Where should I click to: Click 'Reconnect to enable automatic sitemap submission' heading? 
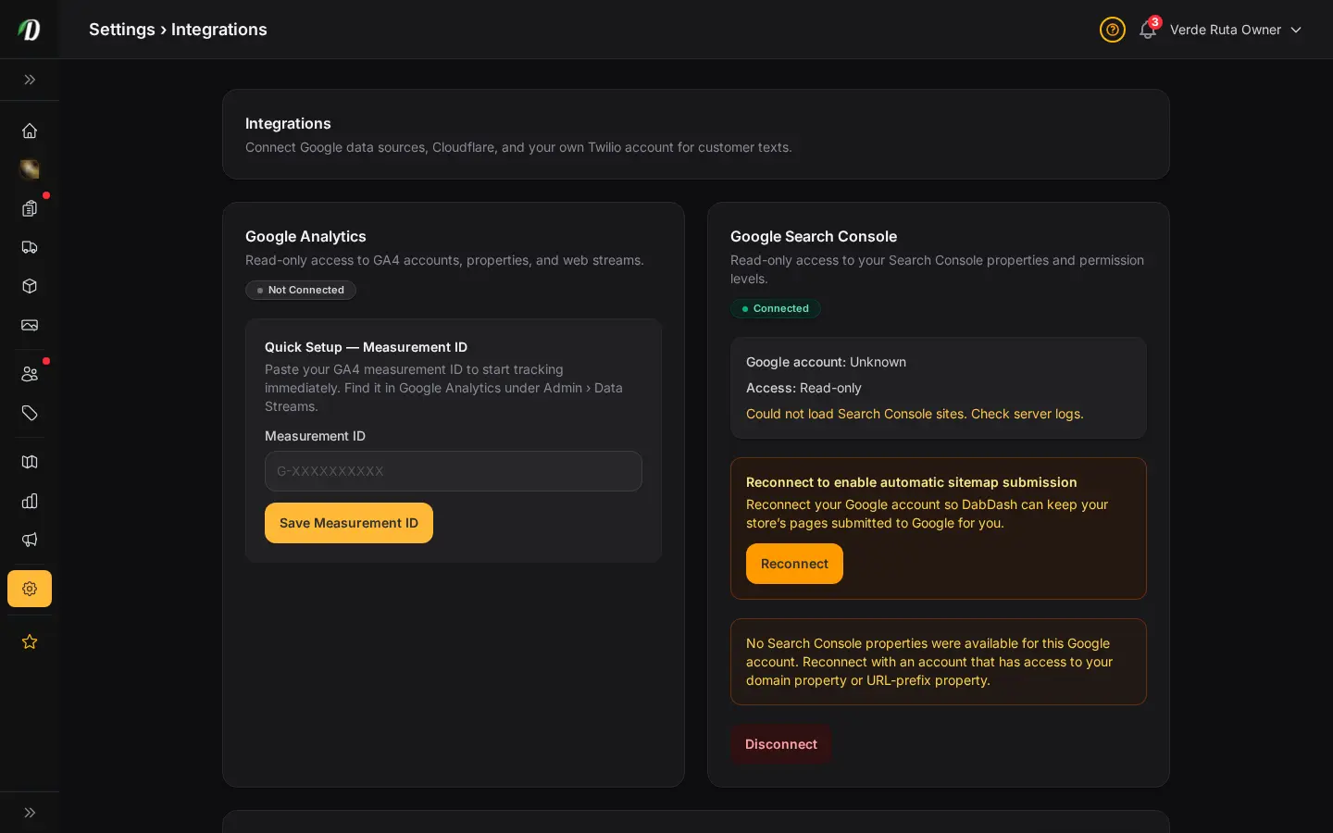coord(912,482)
